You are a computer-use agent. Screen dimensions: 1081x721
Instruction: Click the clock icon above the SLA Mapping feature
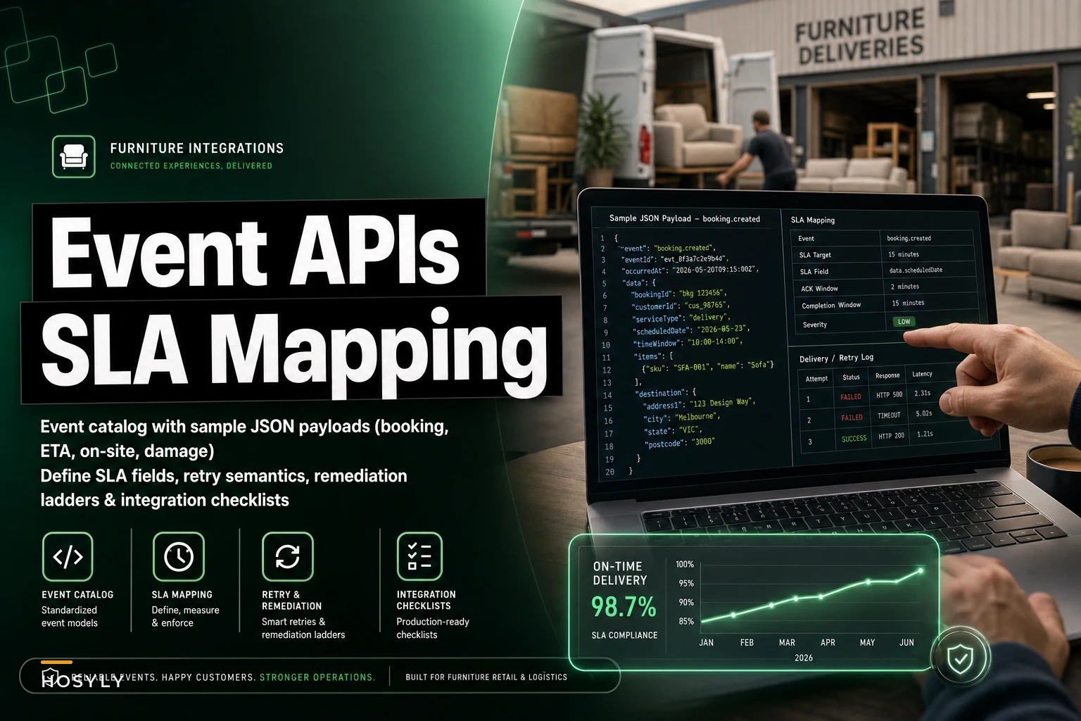click(x=179, y=556)
